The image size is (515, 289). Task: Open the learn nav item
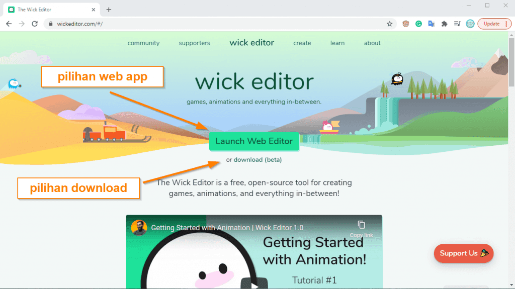[x=337, y=43]
